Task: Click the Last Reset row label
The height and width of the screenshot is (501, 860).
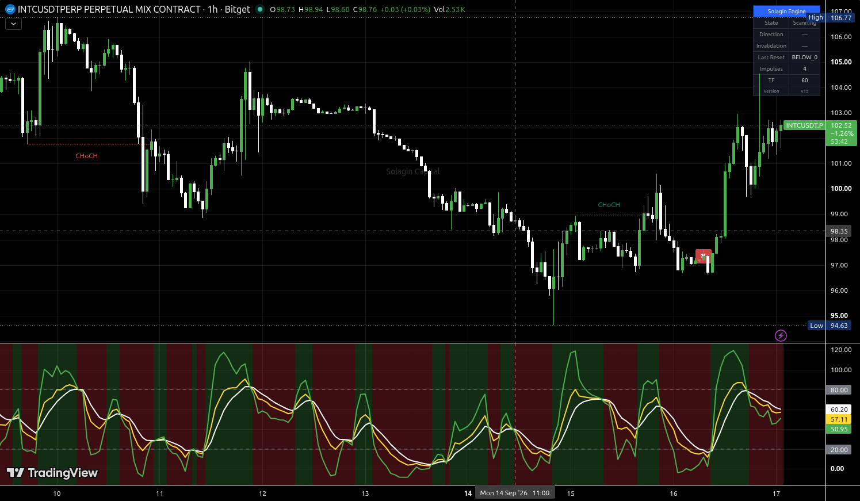Action: (x=771, y=58)
